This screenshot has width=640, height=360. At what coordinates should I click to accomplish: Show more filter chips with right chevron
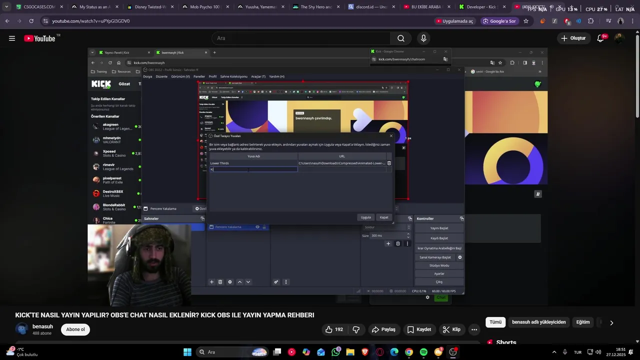(611, 322)
